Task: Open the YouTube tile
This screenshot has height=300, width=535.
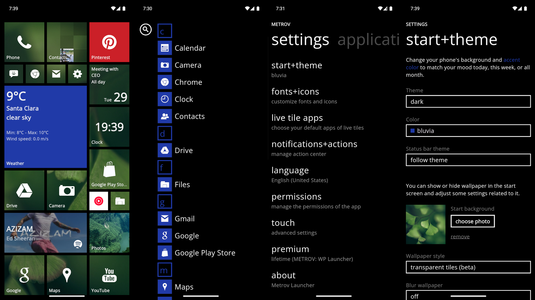Action: click(x=109, y=275)
